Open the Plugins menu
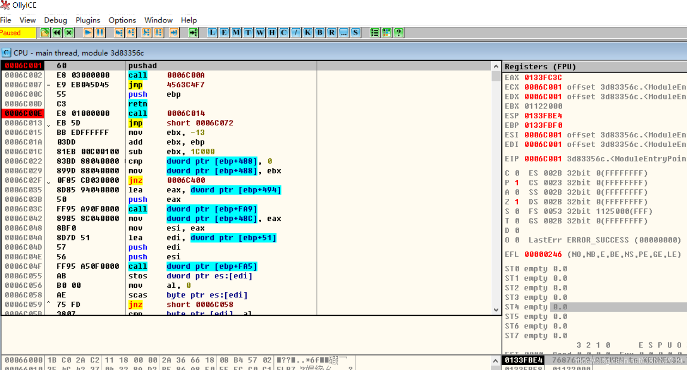 pyautogui.click(x=88, y=20)
